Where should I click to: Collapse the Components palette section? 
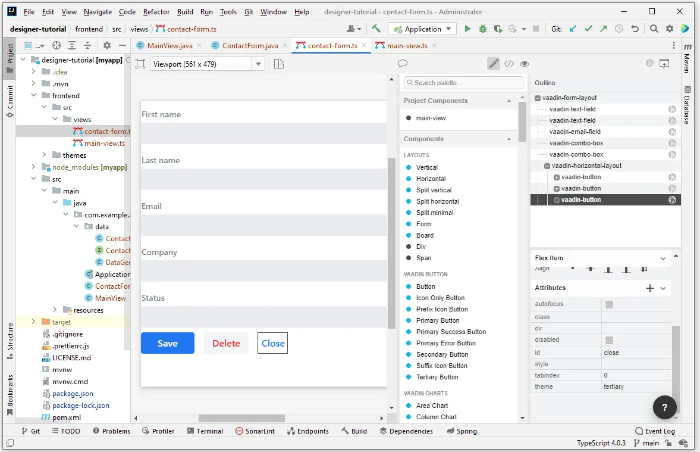[508, 139]
